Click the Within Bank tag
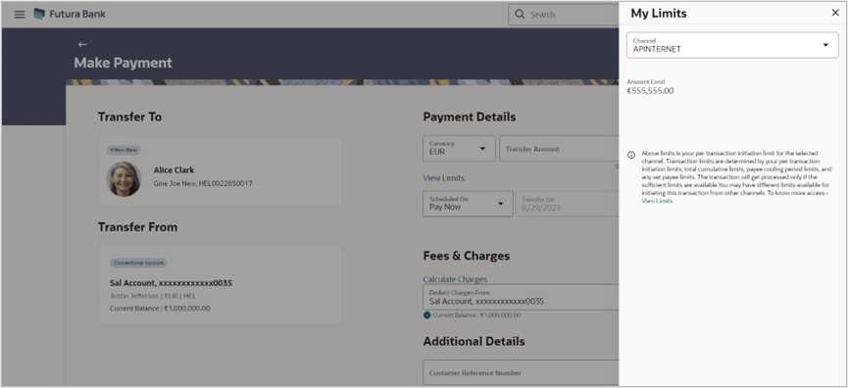 pos(124,150)
